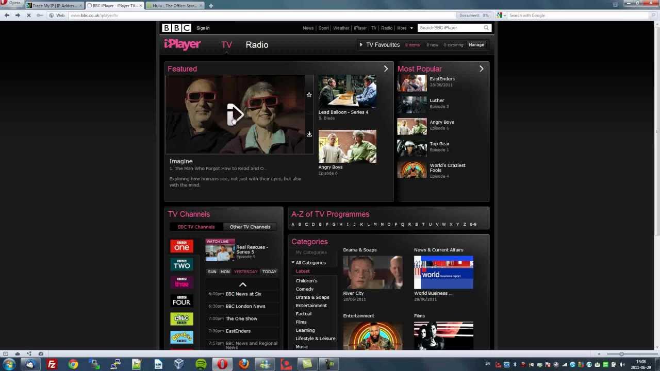Open Google Chrome from the taskbar
Screen dimensions: 660x371
coord(73,364)
